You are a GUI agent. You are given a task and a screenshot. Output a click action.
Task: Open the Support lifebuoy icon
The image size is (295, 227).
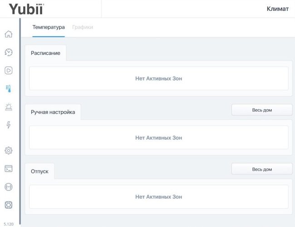pos(8,205)
